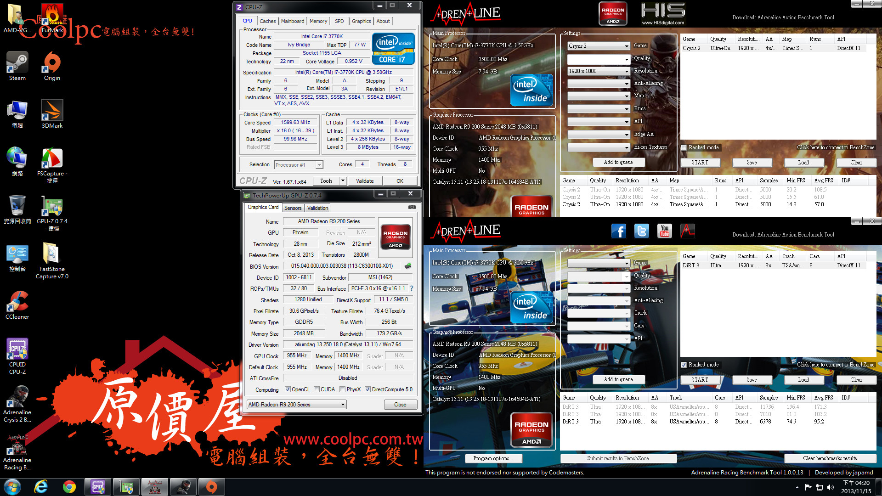Show hidden tray icons arrow

797,487
